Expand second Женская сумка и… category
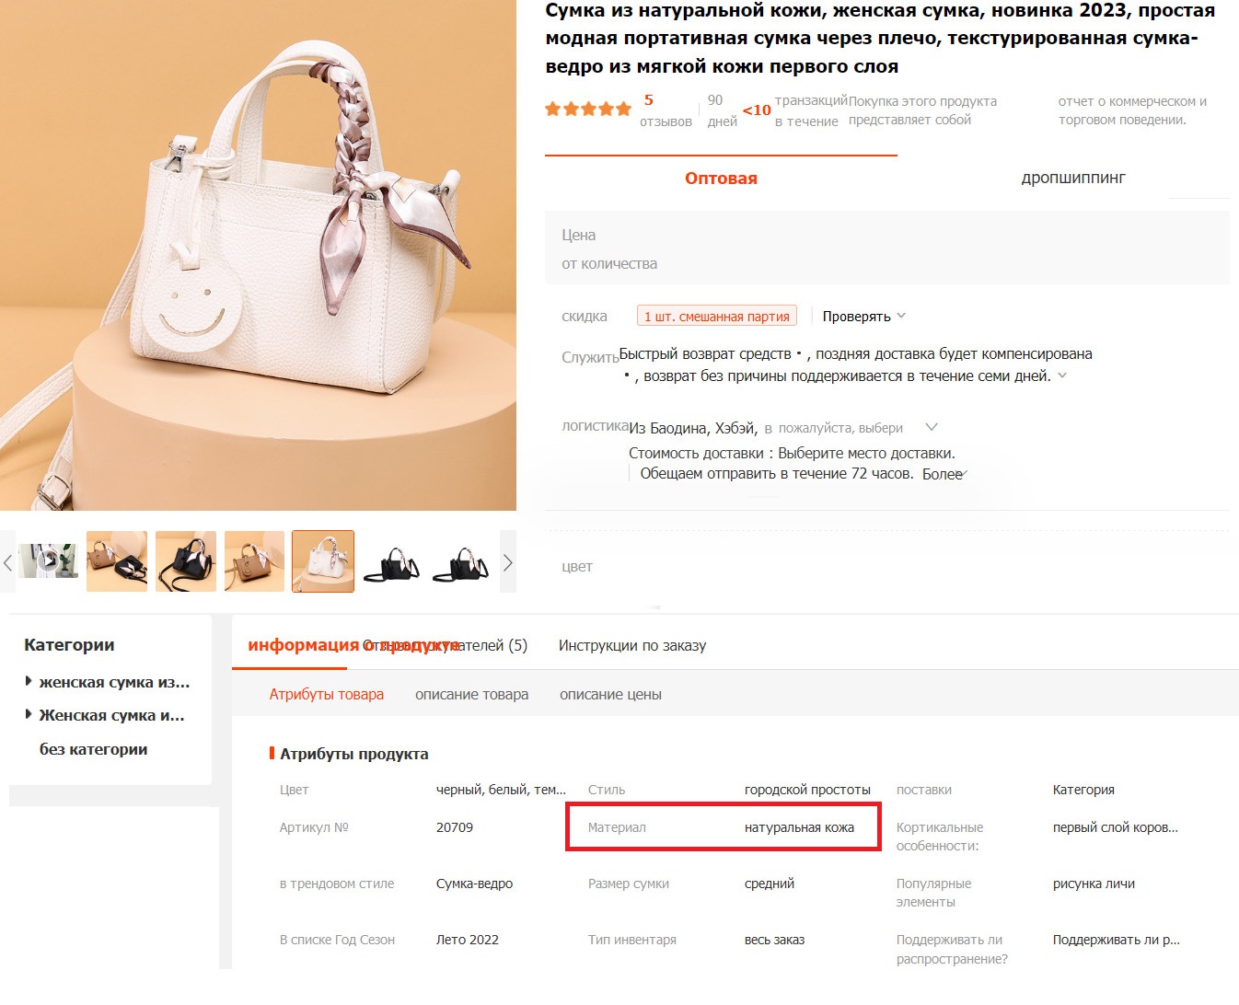The height and width of the screenshot is (1005, 1239). click(x=110, y=716)
